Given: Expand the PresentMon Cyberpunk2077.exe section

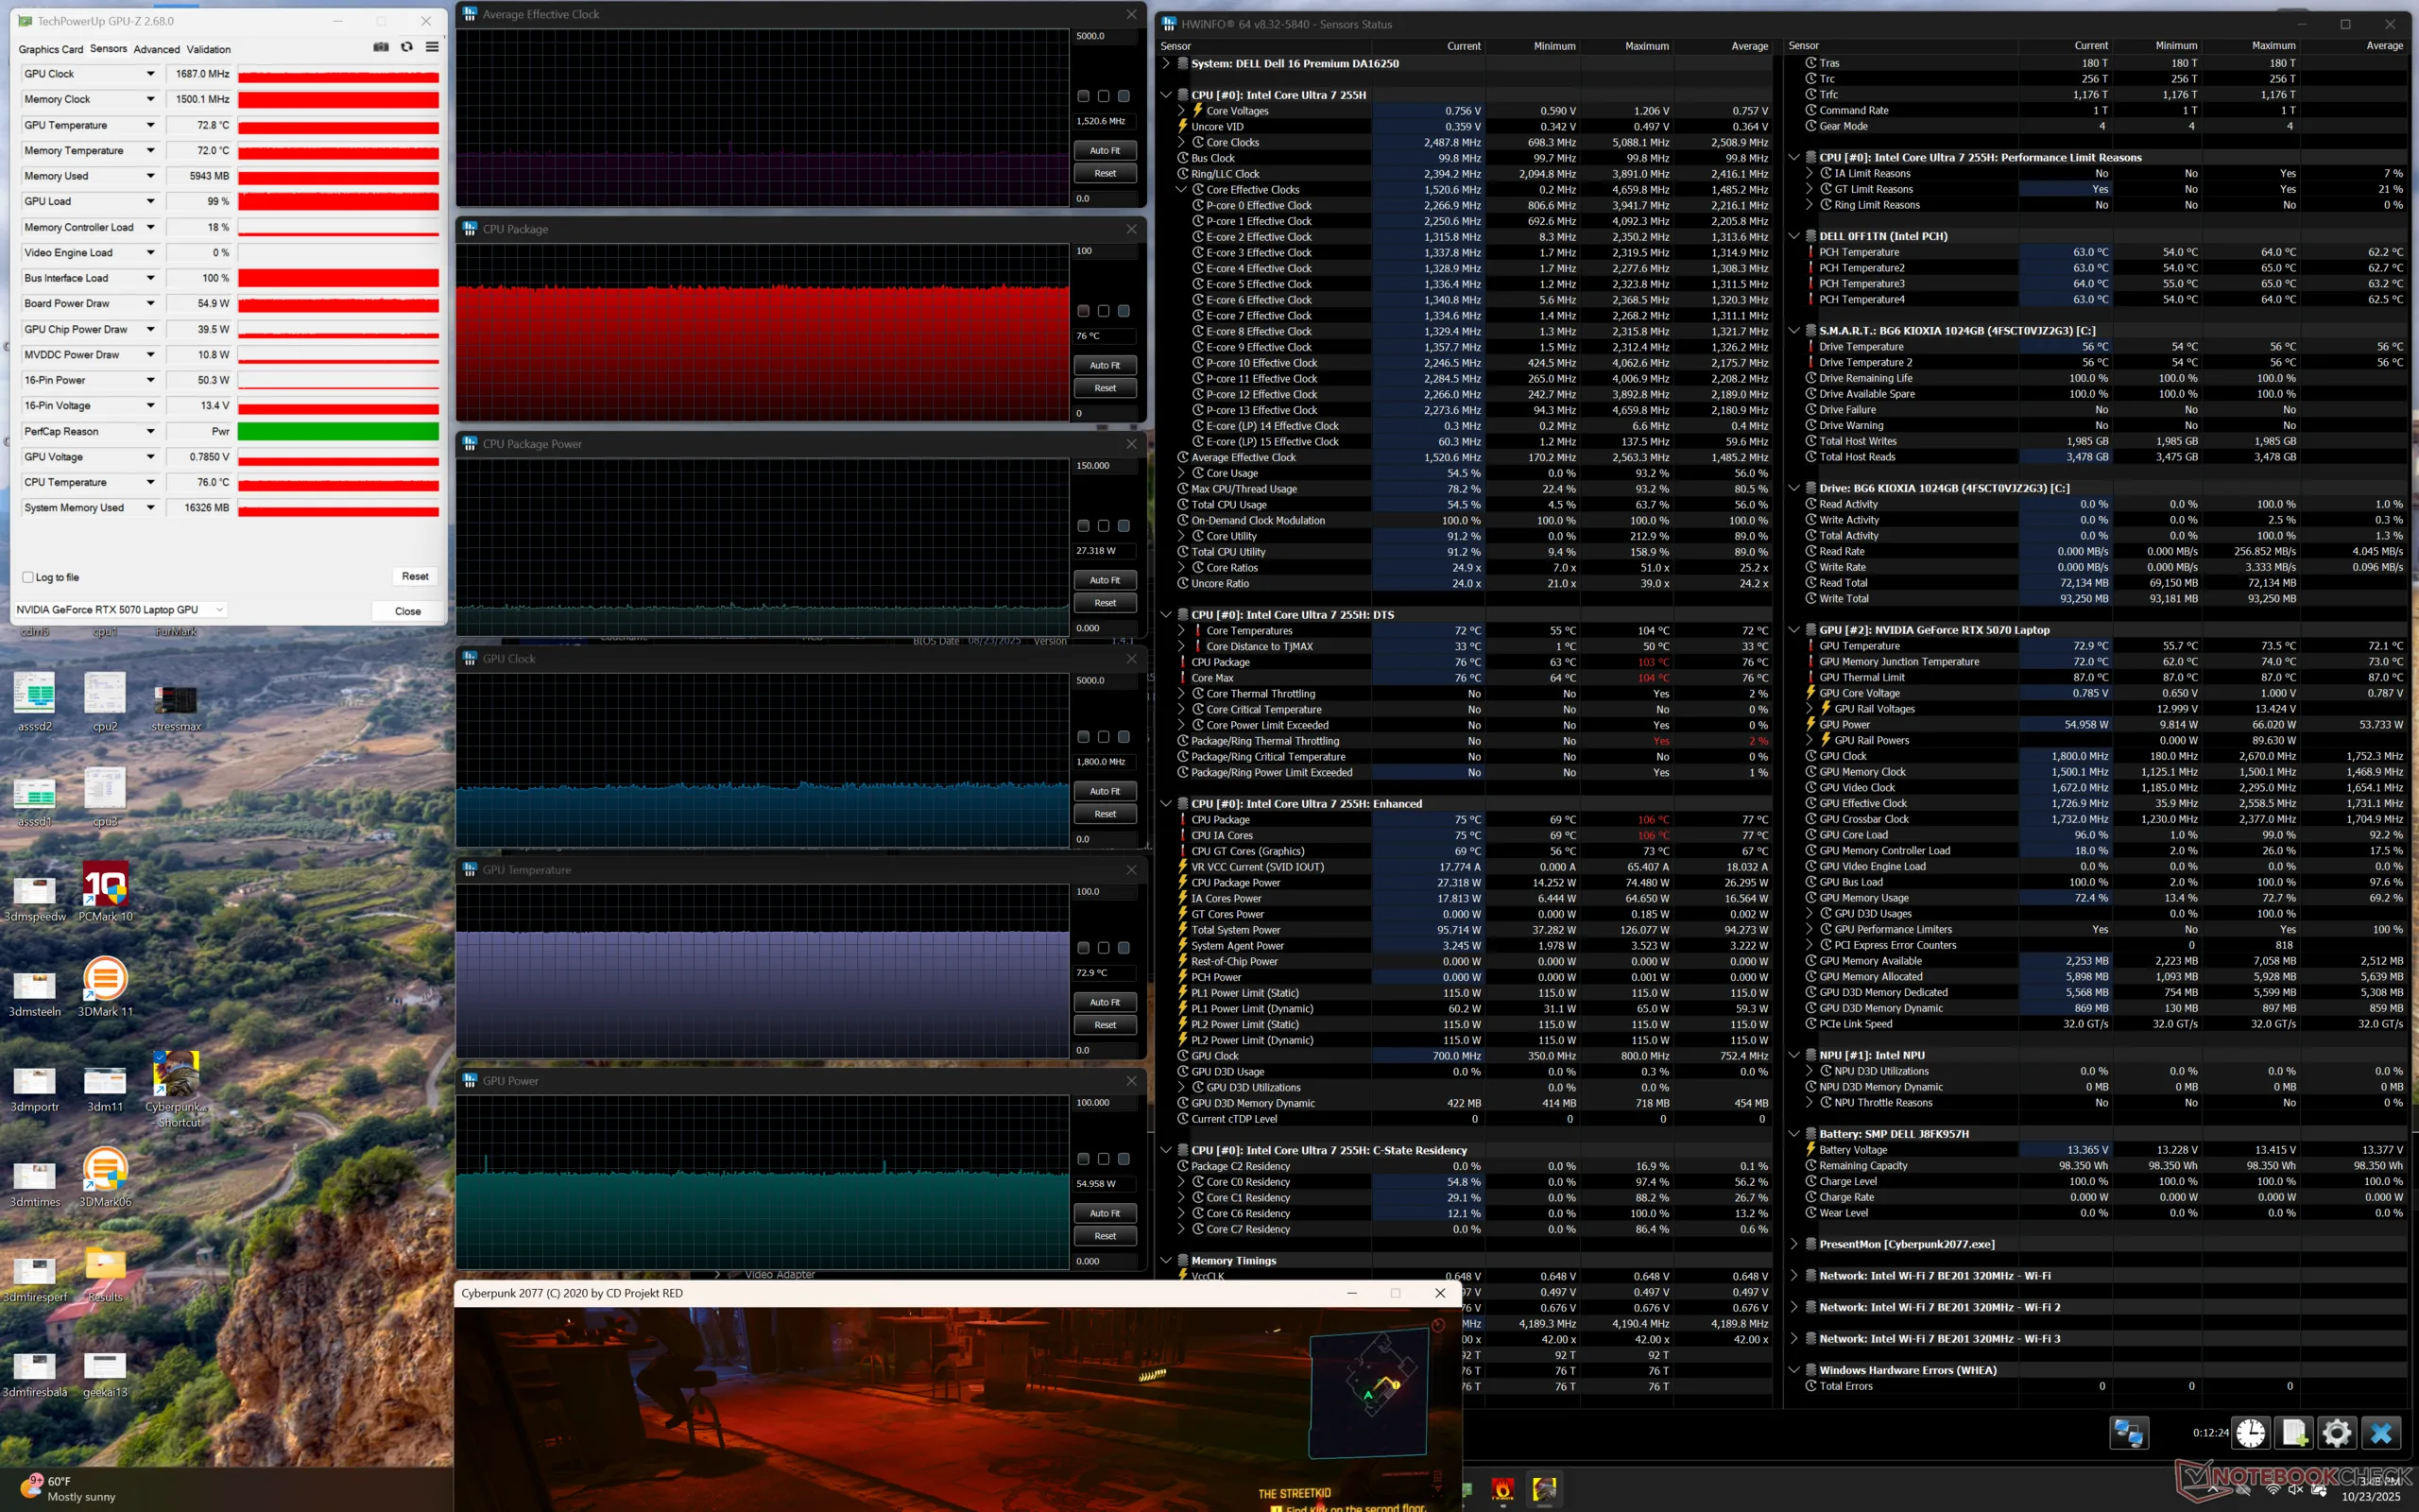Looking at the screenshot, I should (1794, 1244).
